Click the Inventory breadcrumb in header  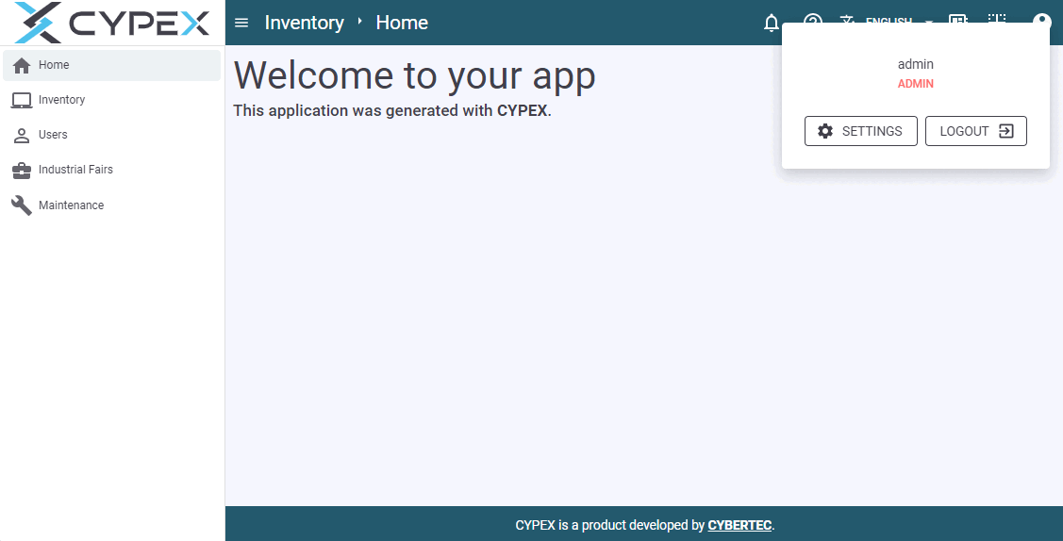click(x=305, y=23)
